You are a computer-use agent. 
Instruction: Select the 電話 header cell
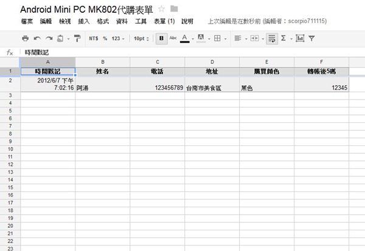tap(158, 72)
